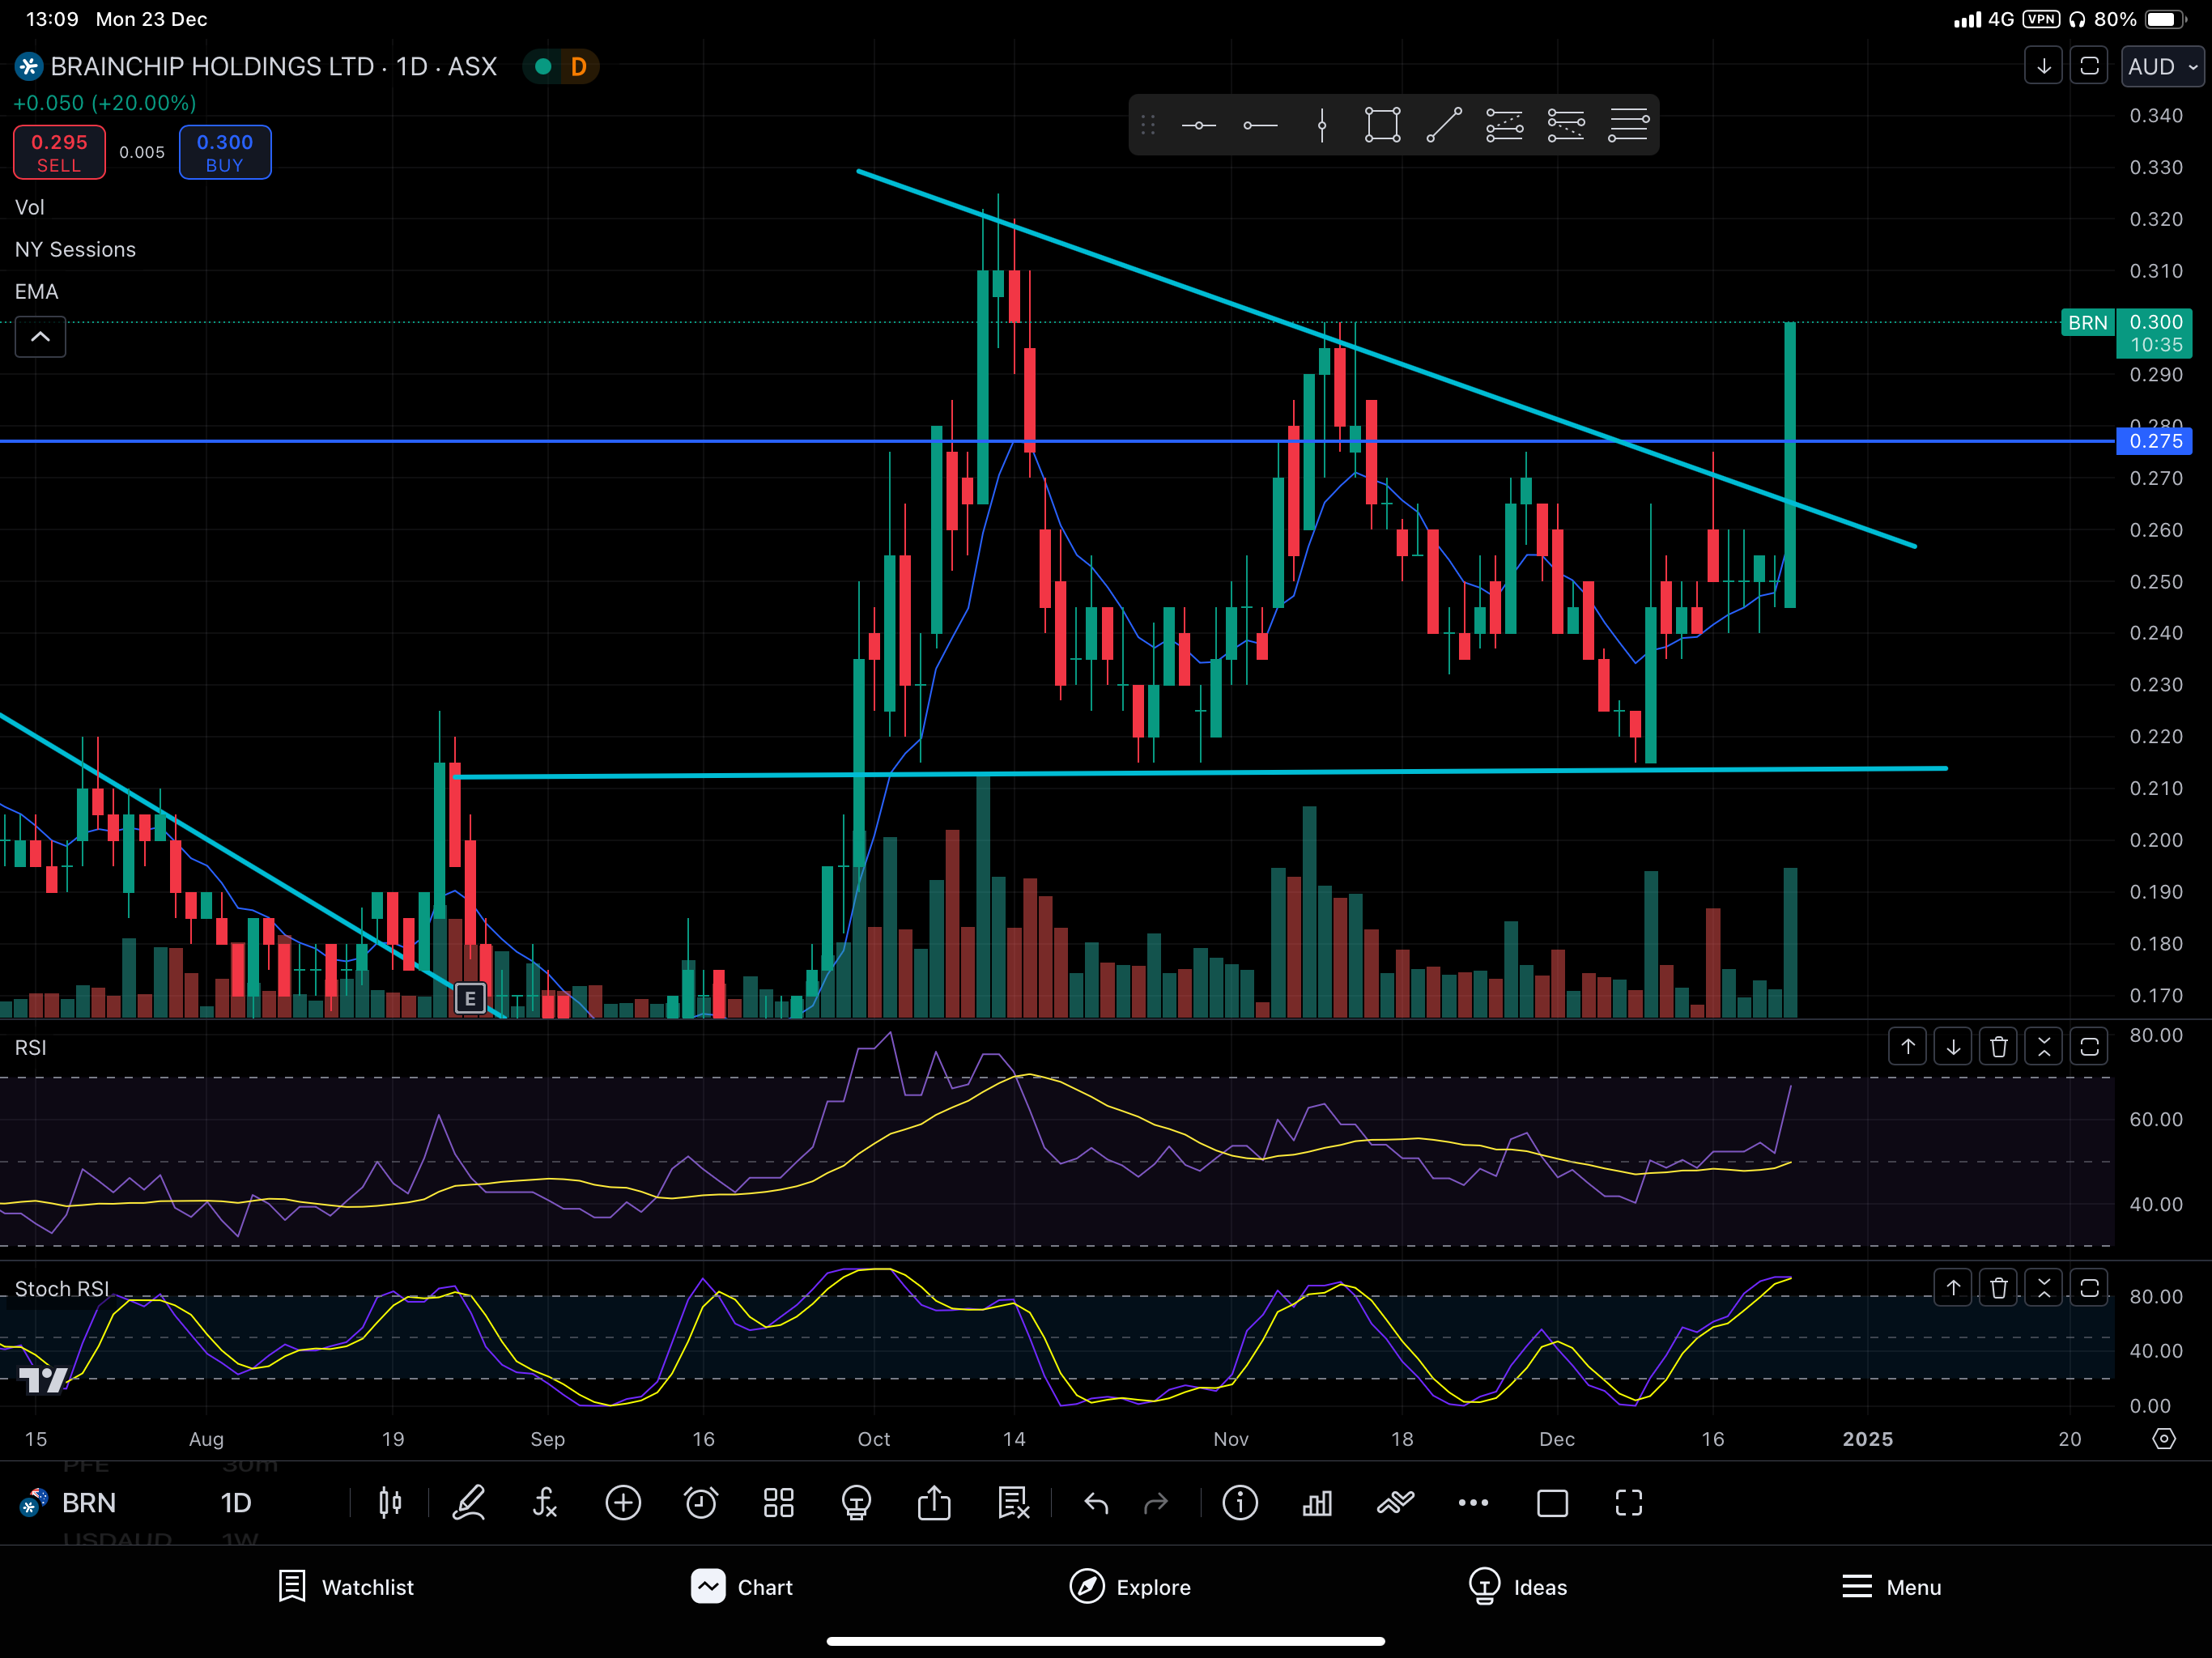
Task: Select the horizontal ray drawing tool
Action: point(1260,125)
